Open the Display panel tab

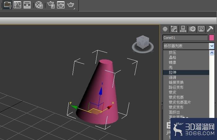201,29
